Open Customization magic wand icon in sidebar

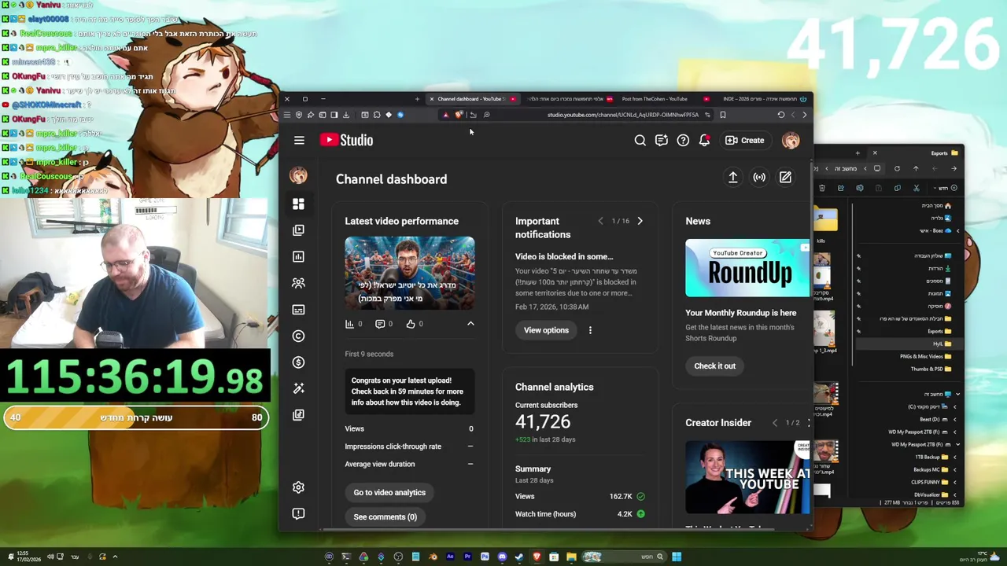[298, 388]
